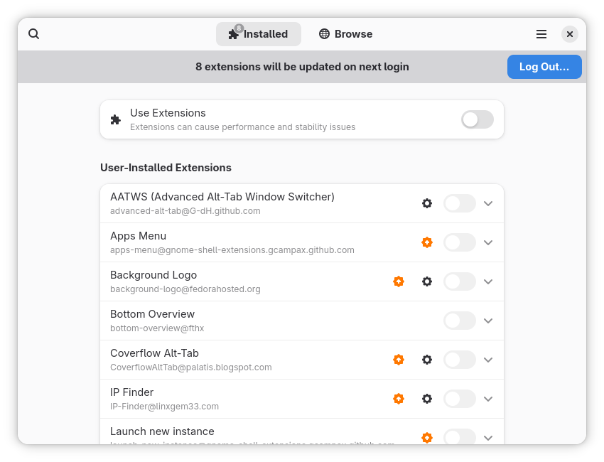Switch to the Browse tab

pos(345,34)
